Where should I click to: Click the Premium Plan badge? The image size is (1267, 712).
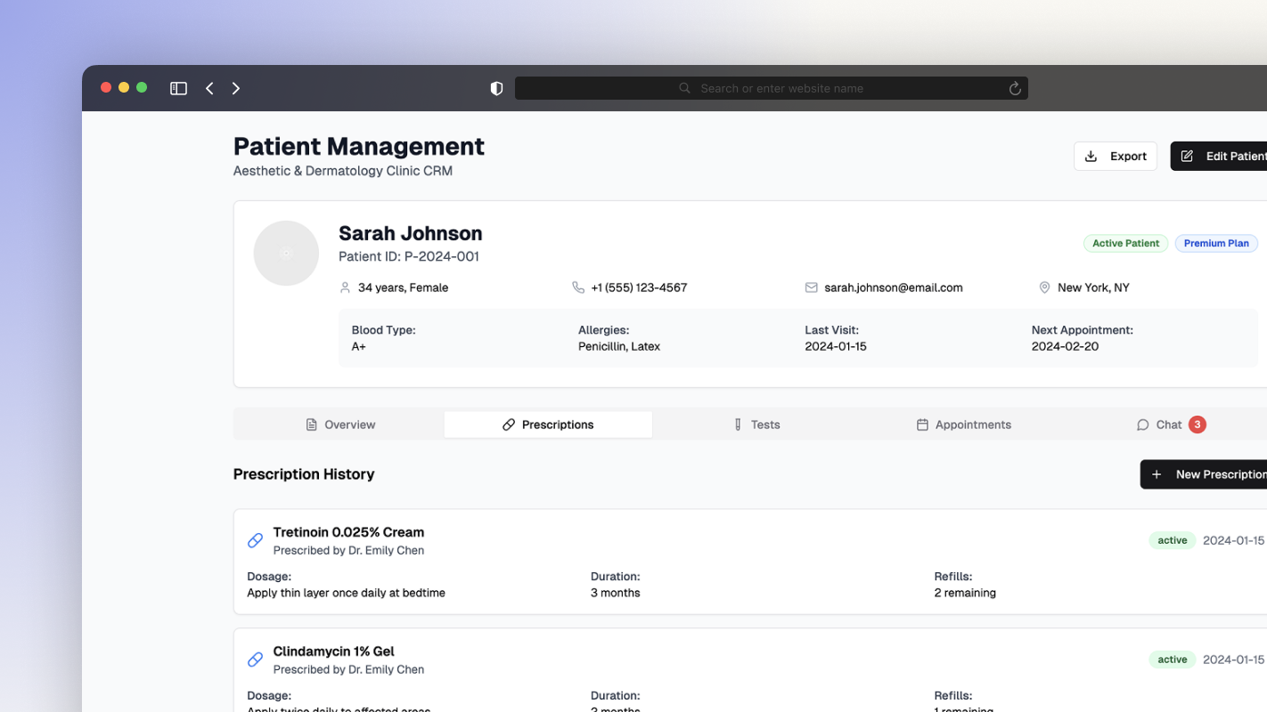point(1215,243)
